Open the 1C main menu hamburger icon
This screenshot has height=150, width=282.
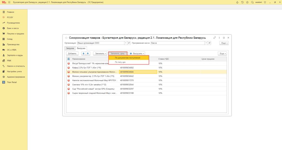(x=9, y=2)
